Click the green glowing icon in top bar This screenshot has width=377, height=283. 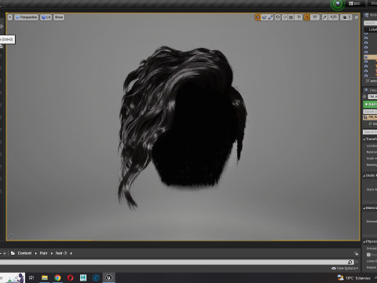(x=338, y=4)
